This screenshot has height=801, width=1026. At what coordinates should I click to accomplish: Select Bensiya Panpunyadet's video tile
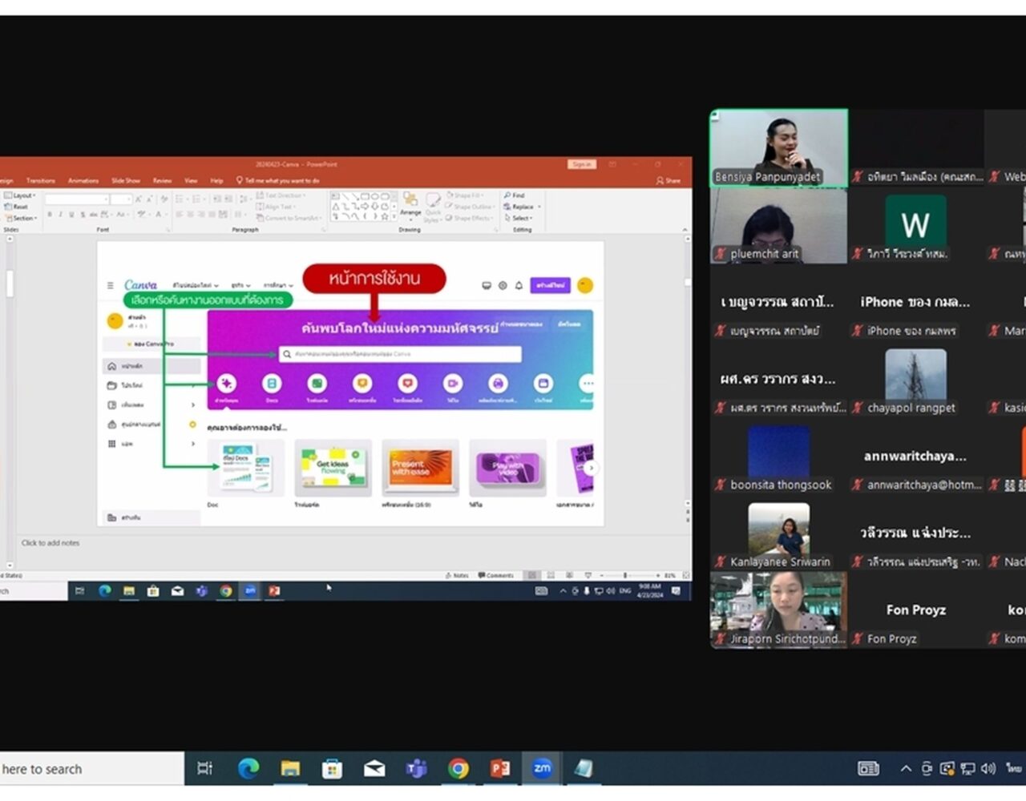pyautogui.click(x=778, y=148)
